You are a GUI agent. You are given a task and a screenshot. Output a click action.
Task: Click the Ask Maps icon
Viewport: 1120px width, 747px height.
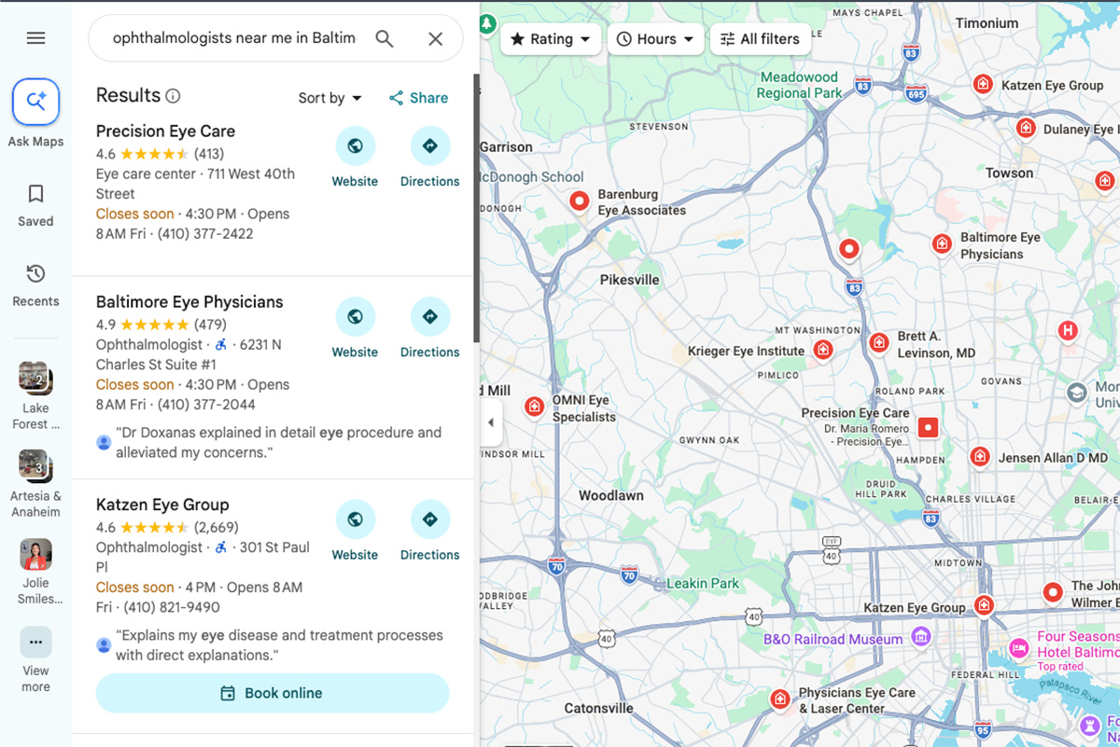pyautogui.click(x=35, y=102)
